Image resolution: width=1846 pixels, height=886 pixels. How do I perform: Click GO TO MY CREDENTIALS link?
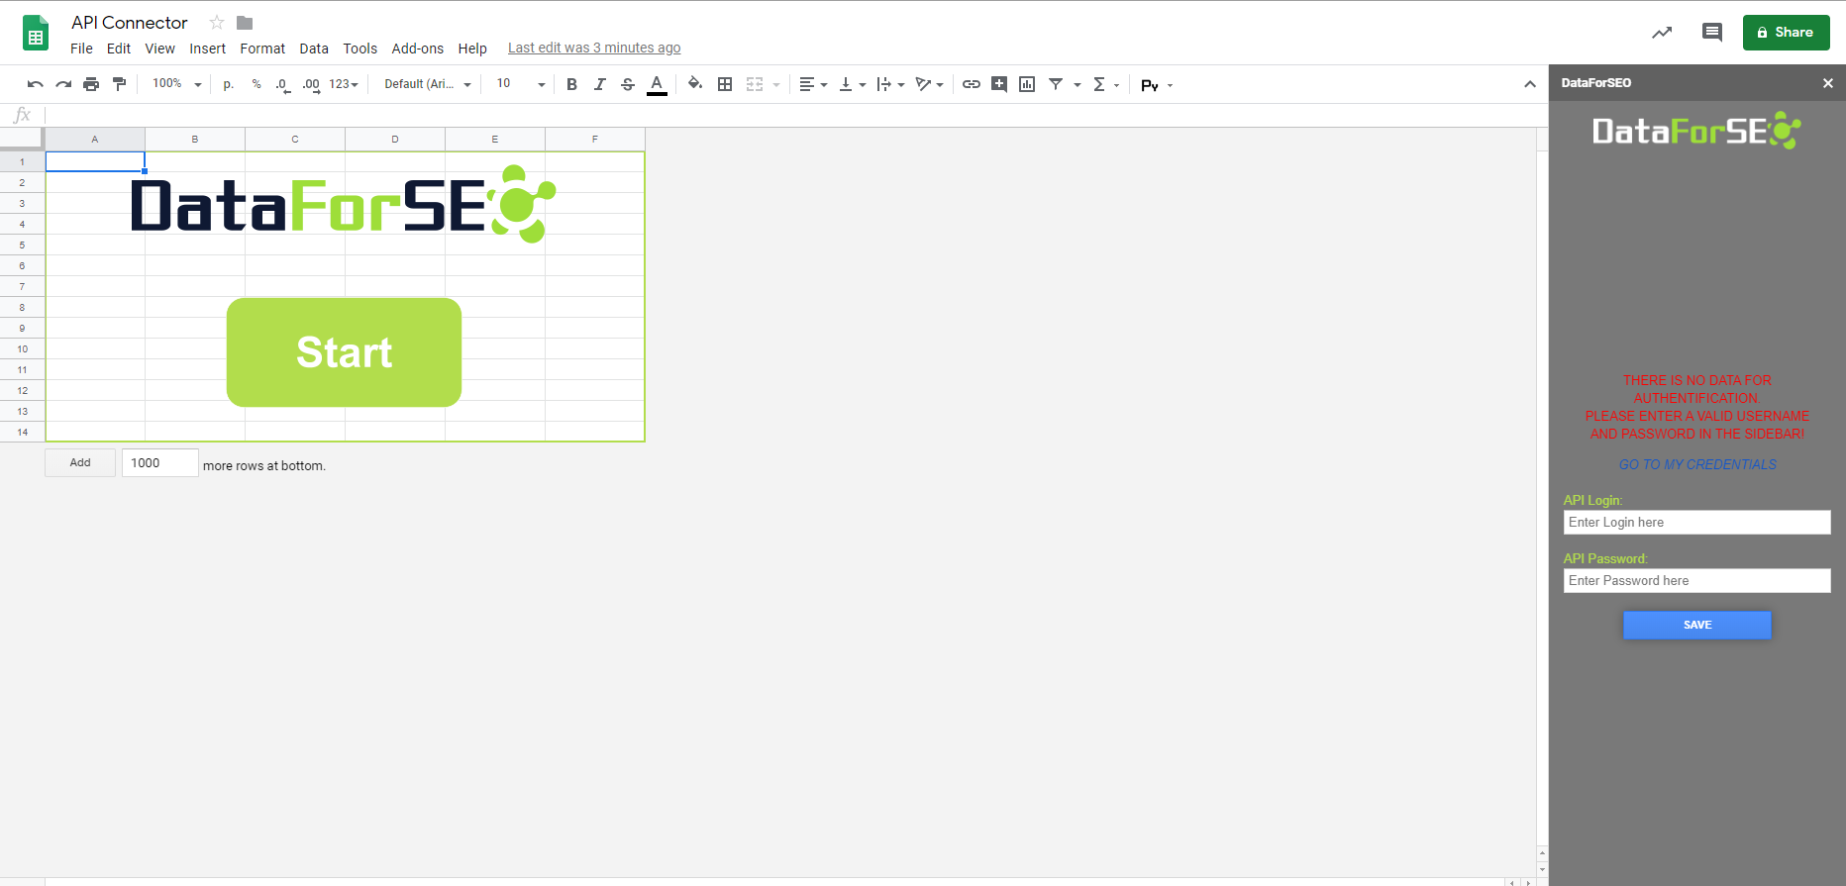tap(1697, 464)
